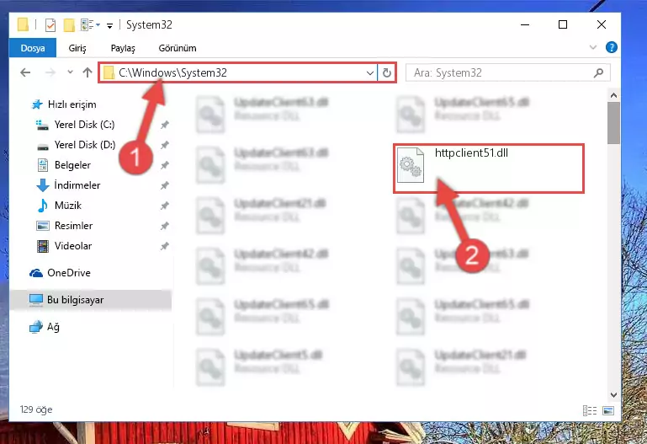Open the Müzik folder in the sidebar

68,206
